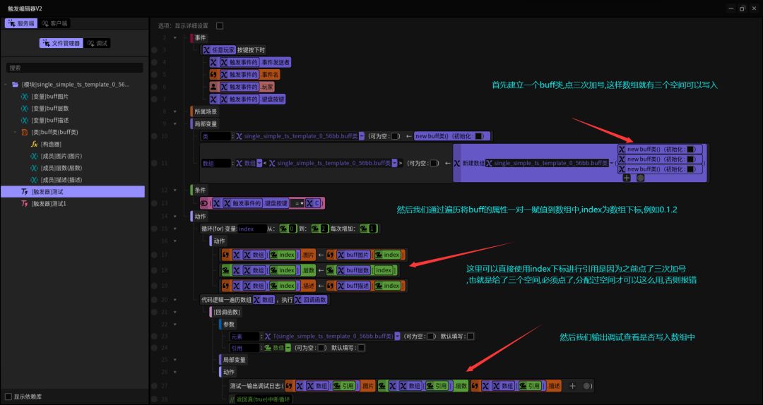The height and width of the screenshot is (405, 763).
Task: Click the fx icon beside [构造器]
Action: (34, 145)
